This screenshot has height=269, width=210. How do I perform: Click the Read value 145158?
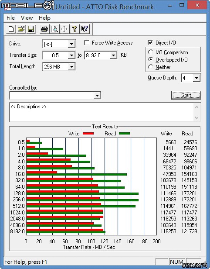pos(189,180)
